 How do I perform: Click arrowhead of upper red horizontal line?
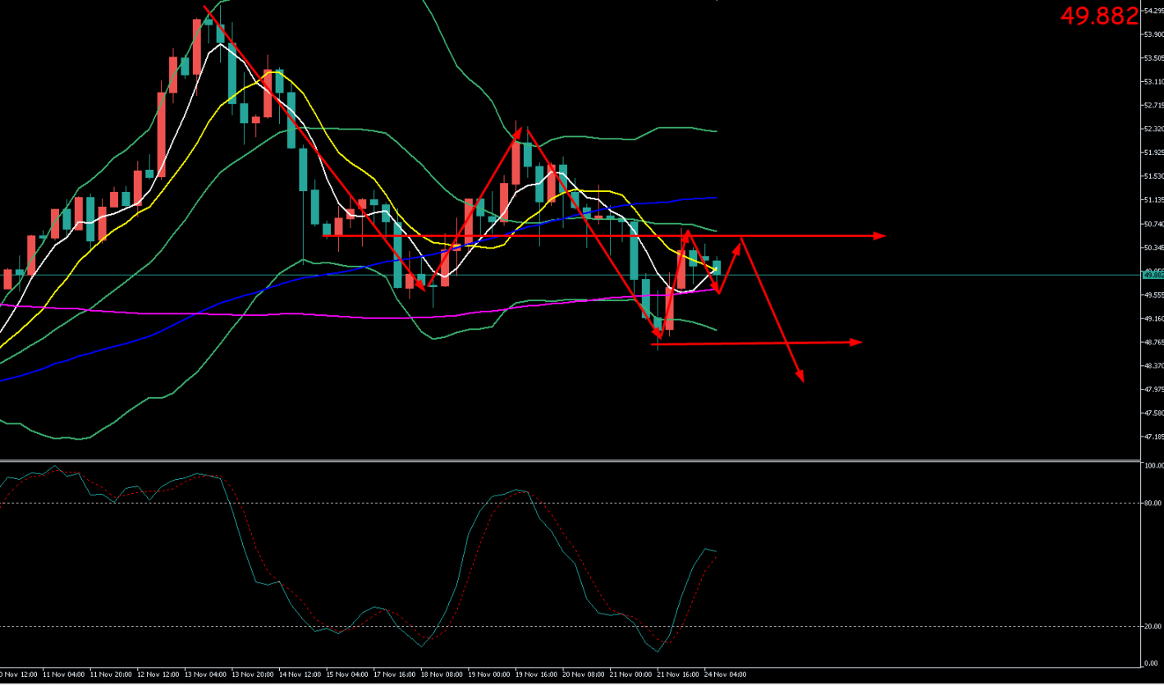pyautogui.click(x=880, y=236)
